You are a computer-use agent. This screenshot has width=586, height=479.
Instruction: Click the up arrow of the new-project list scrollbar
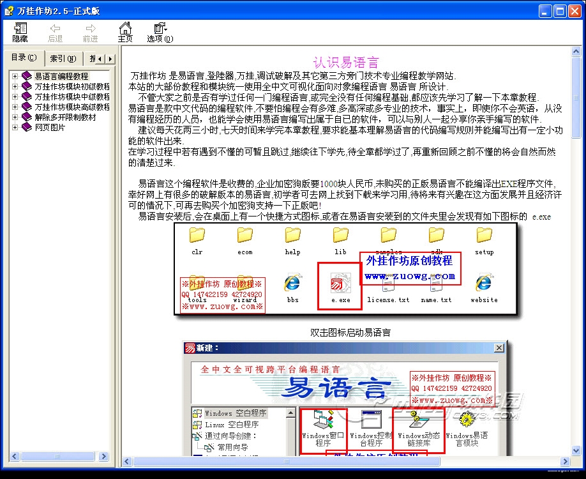coord(290,413)
